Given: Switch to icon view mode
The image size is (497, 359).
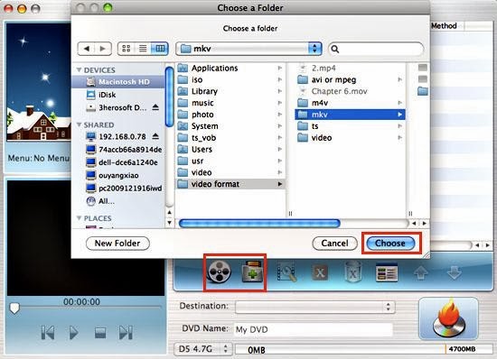Looking at the screenshot, I should [127, 49].
